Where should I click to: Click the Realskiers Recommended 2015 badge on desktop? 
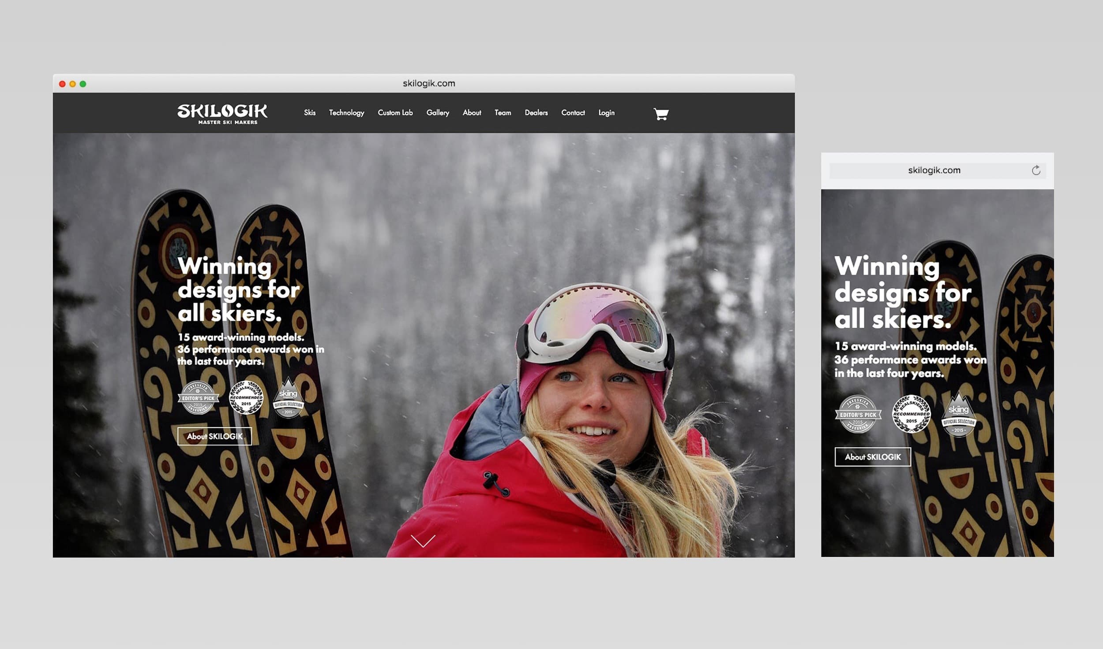[246, 398]
